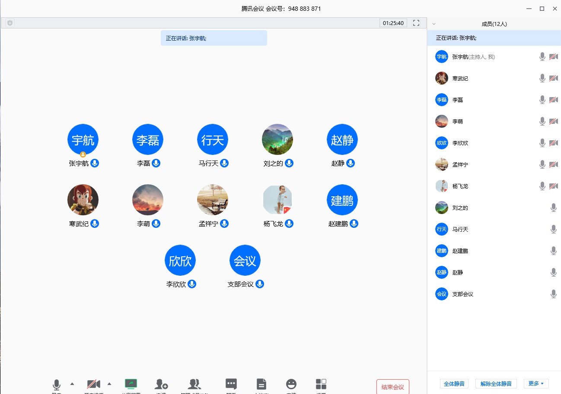Click the 解除全体静音 button
561x394 pixels.
496,384
